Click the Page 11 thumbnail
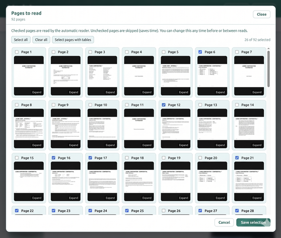This screenshot has width=281, height=238. point(139,129)
